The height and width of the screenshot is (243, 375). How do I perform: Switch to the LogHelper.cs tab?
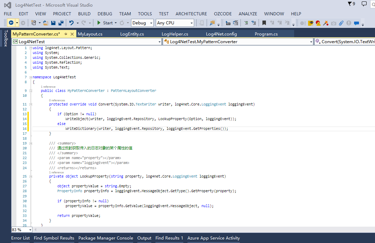click(x=175, y=34)
